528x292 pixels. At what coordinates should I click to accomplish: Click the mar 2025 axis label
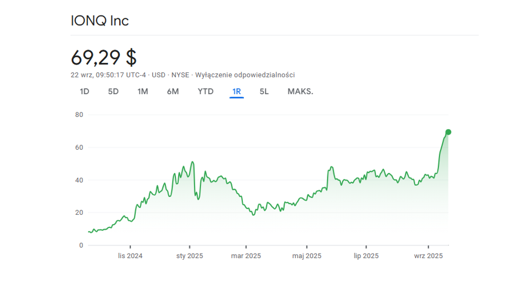pyautogui.click(x=246, y=256)
